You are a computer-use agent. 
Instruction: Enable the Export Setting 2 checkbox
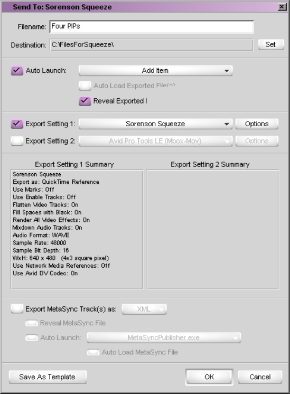click(x=17, y=141)
